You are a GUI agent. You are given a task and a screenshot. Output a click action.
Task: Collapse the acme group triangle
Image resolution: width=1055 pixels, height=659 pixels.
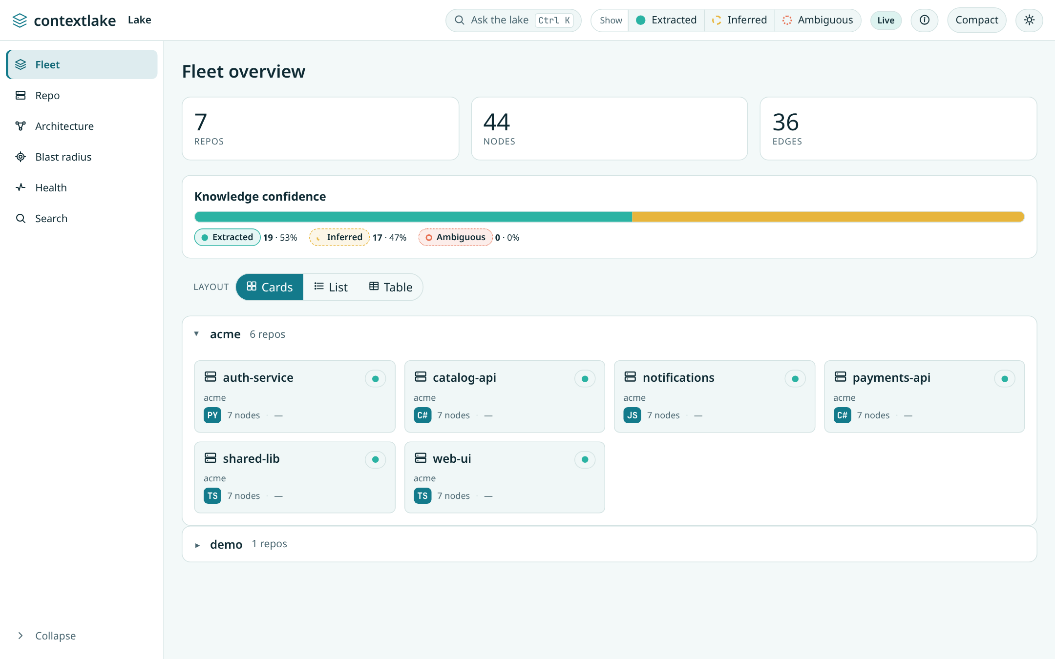[x=196, y=334]
